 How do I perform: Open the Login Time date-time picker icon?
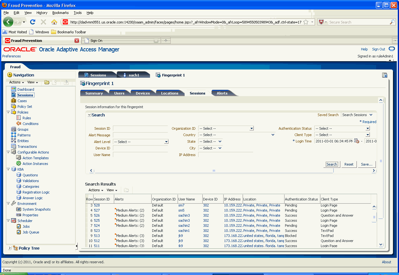pyautogui.click(x=356, y=141)
